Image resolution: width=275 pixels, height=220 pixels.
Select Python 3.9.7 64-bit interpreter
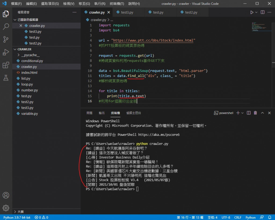click(x=17, y=217)
